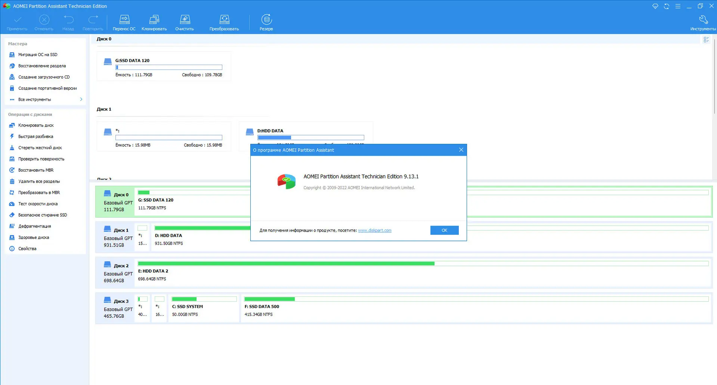Click the Мастера section header
This screenshot has width=717, height=385.
18,44
